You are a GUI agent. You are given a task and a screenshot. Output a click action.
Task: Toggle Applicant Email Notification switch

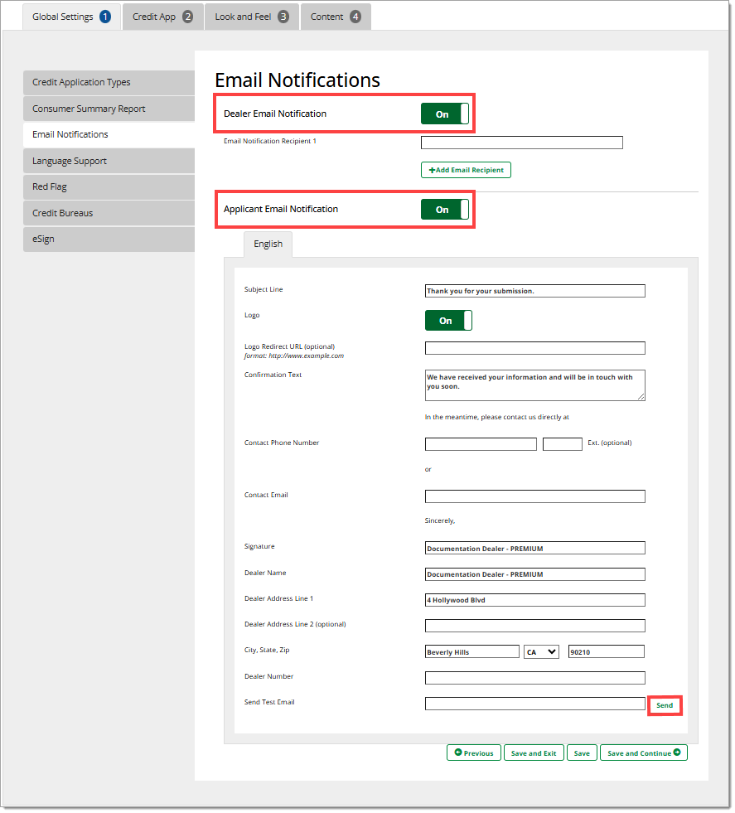point(444,210)
